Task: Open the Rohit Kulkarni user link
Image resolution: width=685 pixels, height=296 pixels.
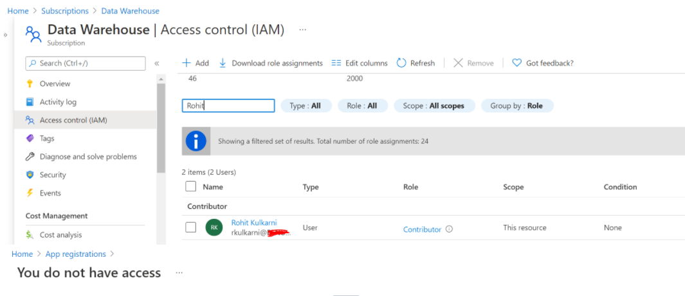Action: [254, 222]
